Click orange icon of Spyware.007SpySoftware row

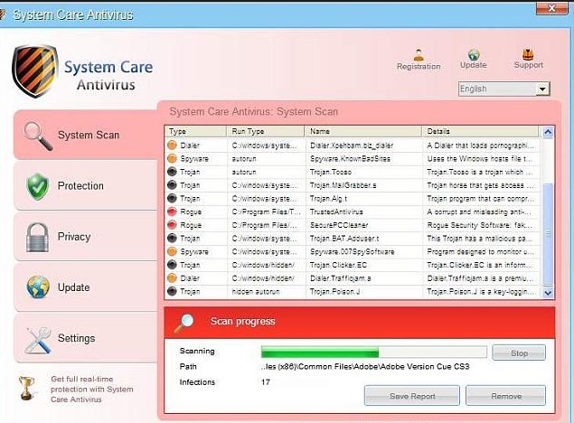tap(172, 251)
